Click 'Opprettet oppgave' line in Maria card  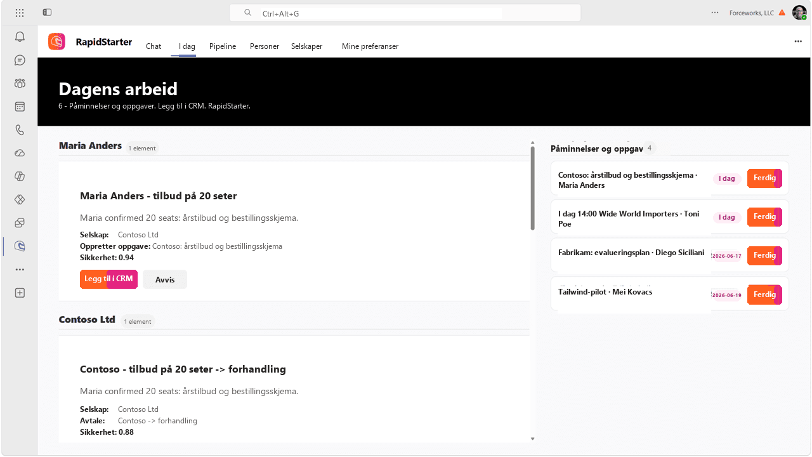[181, 246]
